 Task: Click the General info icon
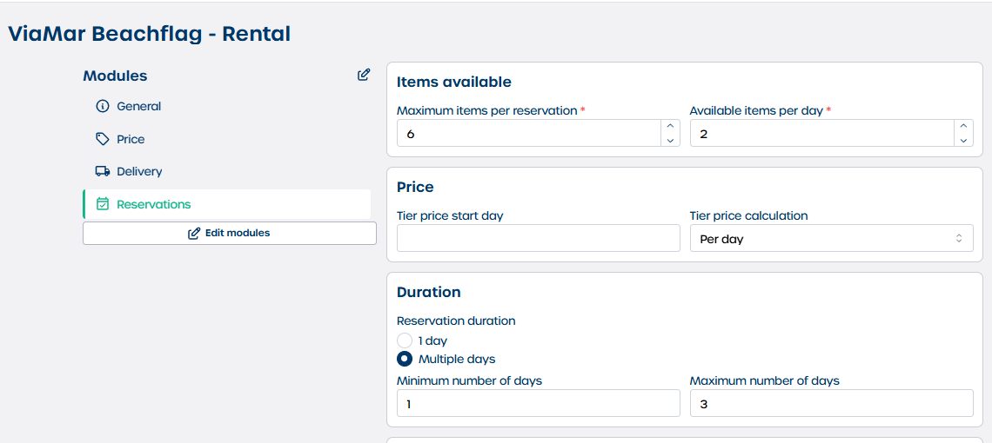pyautogui.click(x=103, y=107)
